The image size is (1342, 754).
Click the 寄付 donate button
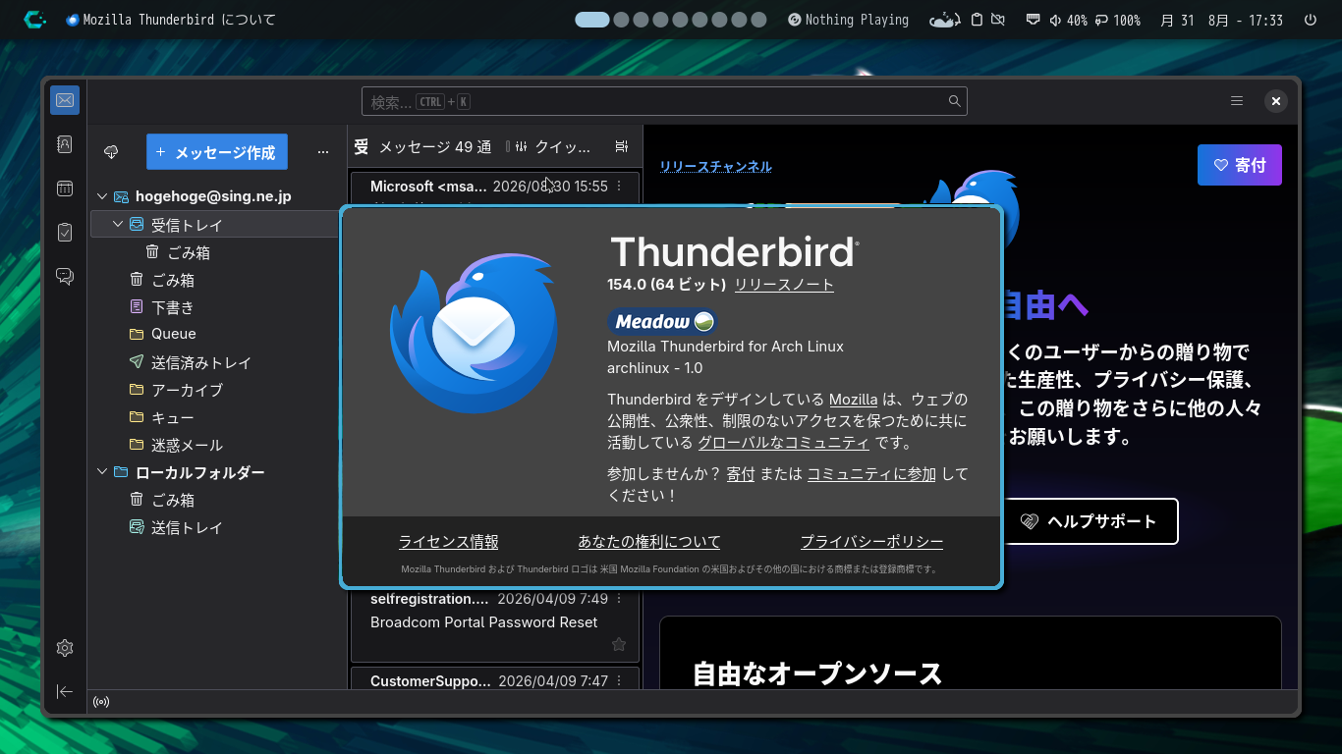click(x=1240, y=165)
